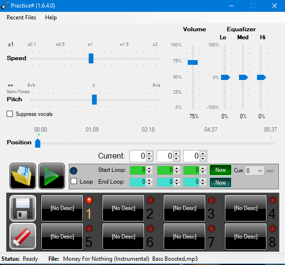285x265 pixels.
Task: Click the red LED for preset 3
Action: (211, 200)
